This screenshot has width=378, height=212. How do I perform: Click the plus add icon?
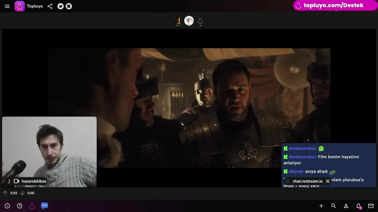pyautogui.click(x=321, y=206)
